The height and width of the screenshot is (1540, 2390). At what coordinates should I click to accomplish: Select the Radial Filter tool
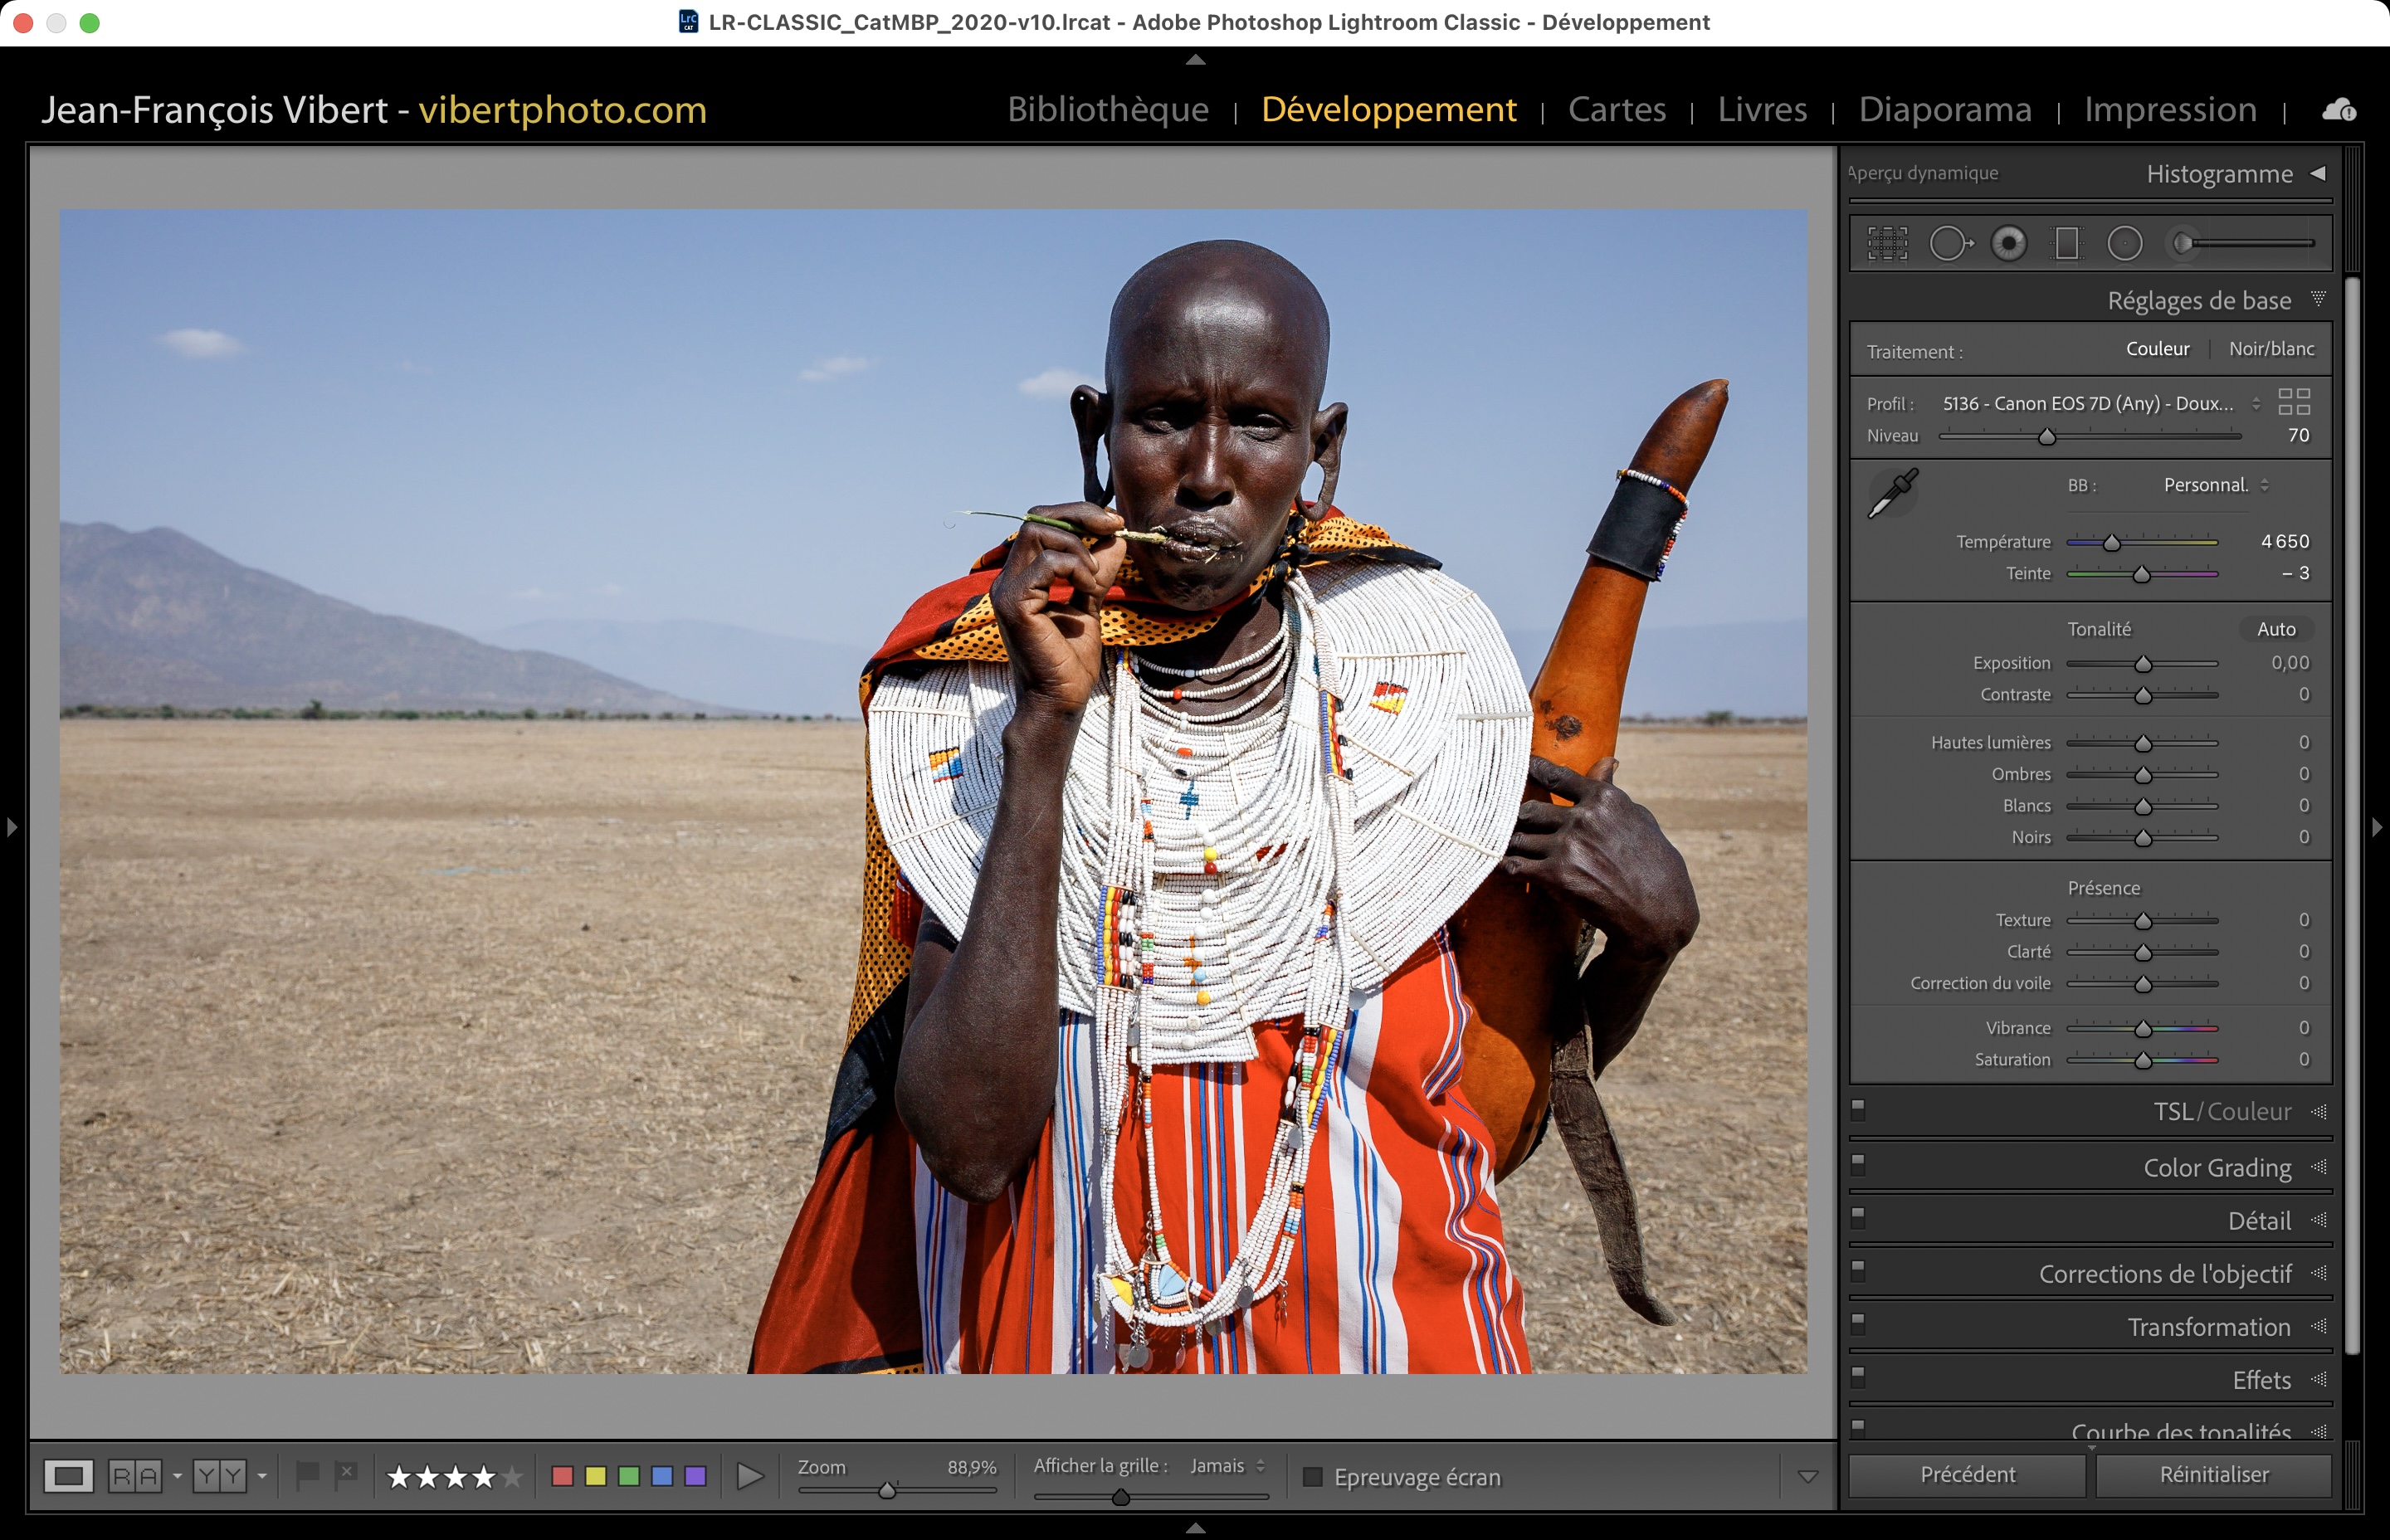click(2125, 243)
